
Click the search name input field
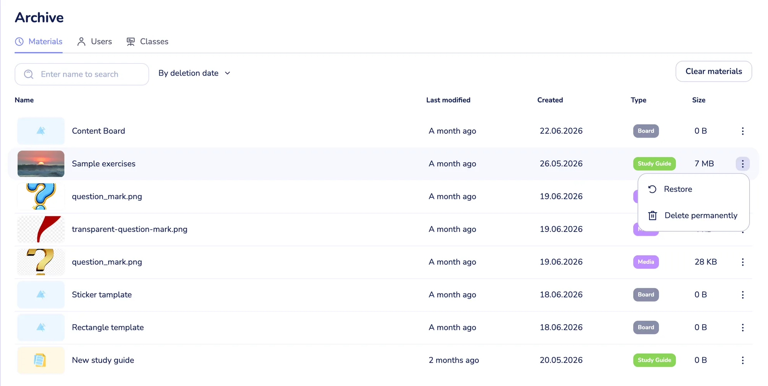(x=82, y=74)
